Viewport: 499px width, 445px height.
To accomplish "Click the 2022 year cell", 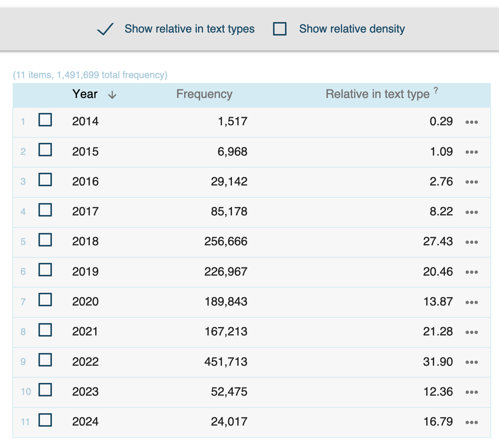I will 85,362.
